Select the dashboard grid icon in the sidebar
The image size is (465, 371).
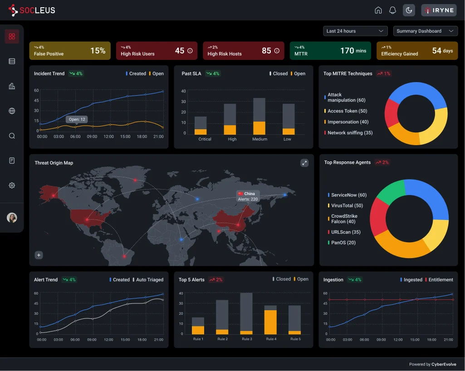click(12, 36)
